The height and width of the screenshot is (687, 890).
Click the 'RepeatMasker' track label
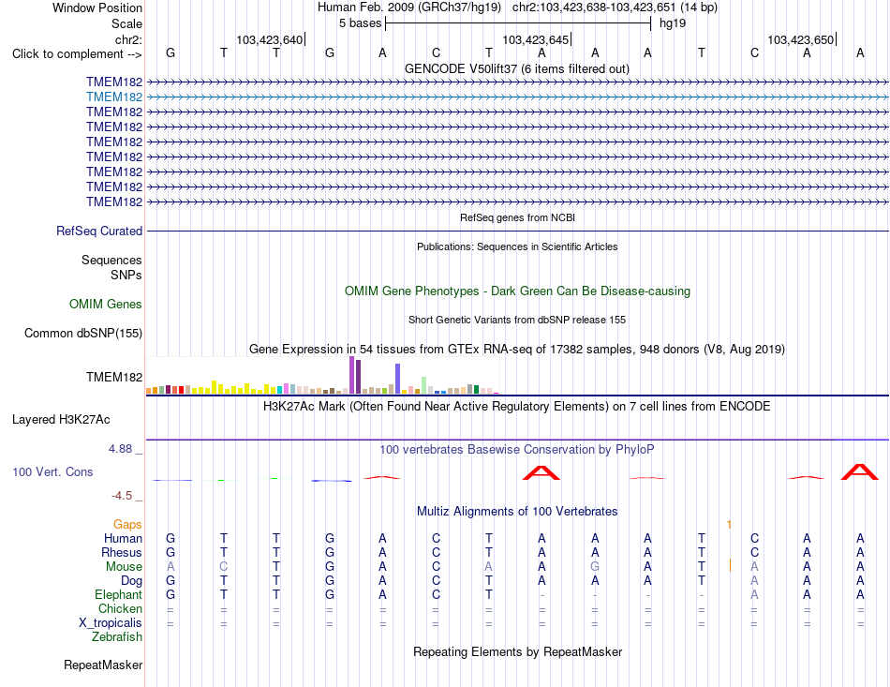[x=103, y=665]
